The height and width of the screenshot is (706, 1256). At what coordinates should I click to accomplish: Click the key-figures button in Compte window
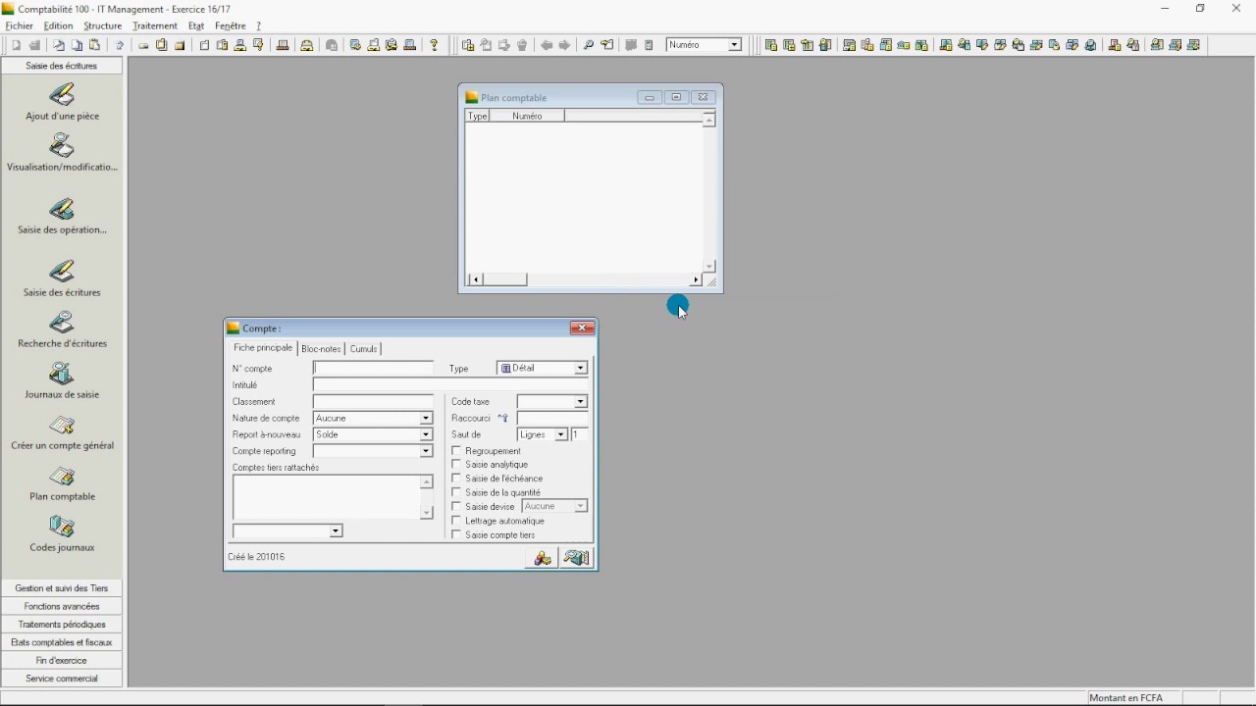(541, 558)
